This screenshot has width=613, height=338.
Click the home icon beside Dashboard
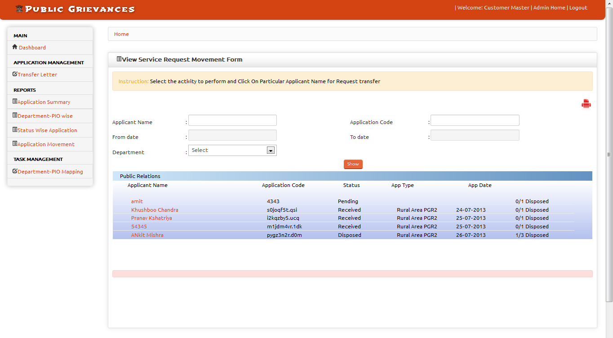tap(15, 47)
